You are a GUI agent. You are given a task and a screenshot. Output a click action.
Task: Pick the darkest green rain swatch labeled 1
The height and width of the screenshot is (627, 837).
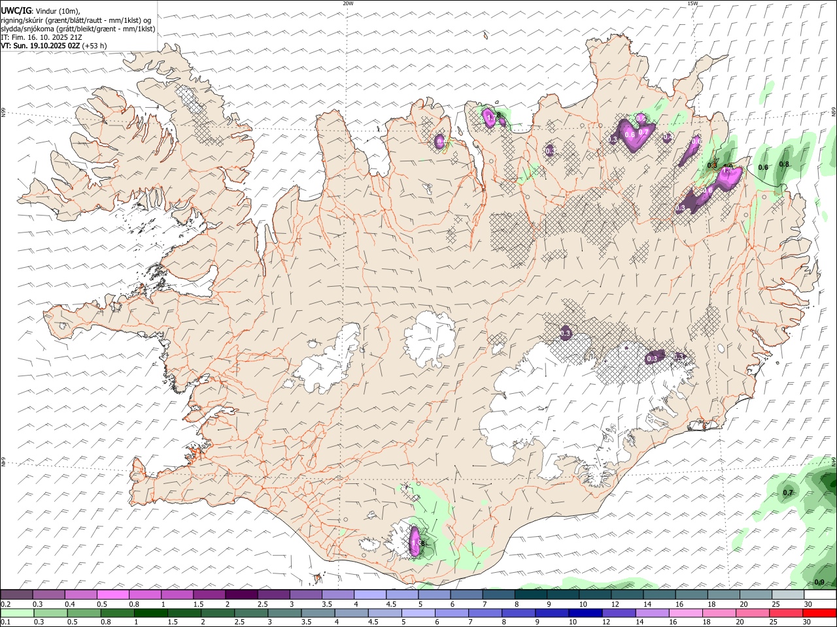click(x=150, y=613)
